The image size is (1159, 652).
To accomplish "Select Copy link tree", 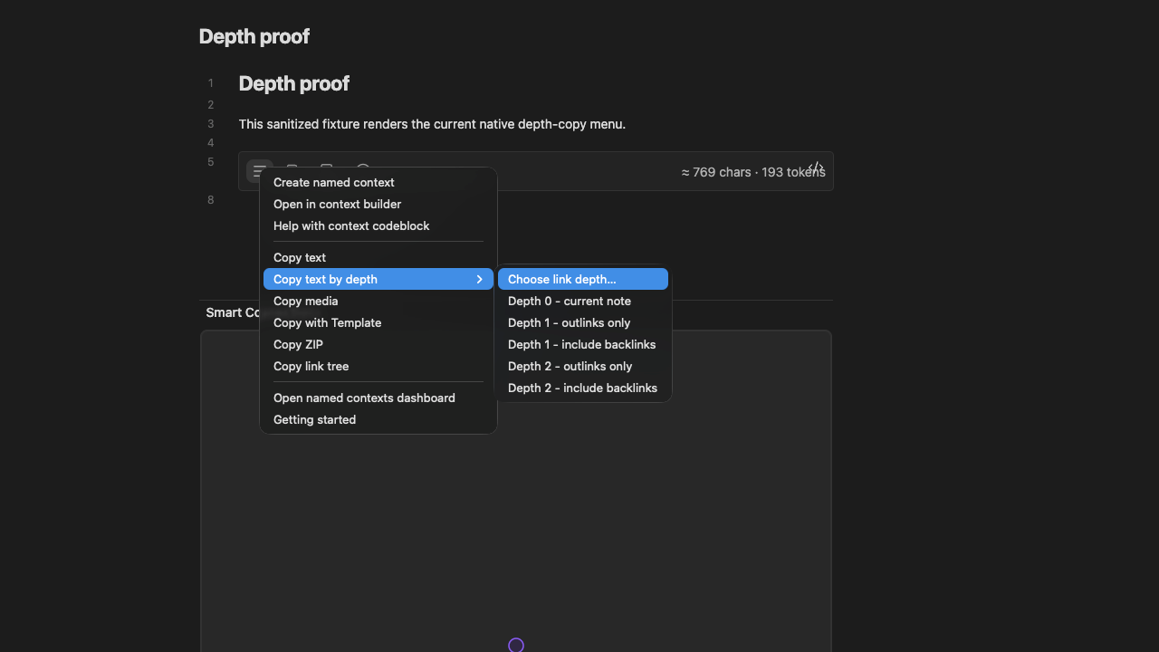I will (378, 366).
